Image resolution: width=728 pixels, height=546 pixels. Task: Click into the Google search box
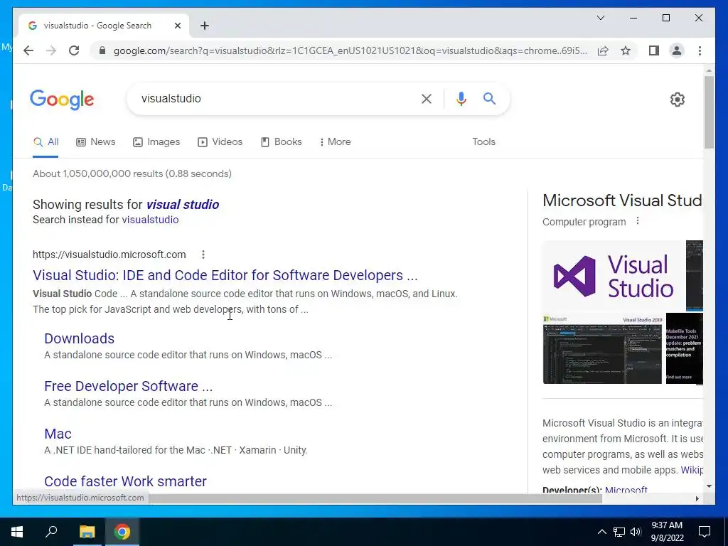click(279, 98)
